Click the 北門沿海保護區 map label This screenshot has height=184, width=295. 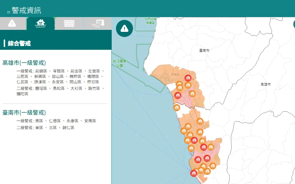pyautogui.click(x=151, y=21)
